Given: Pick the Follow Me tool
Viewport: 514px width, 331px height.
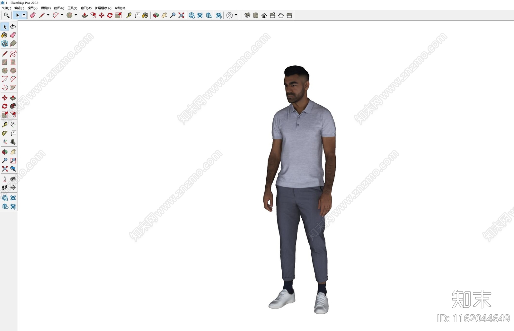Looking at the screenshot, I should click(x=13, y=106).
